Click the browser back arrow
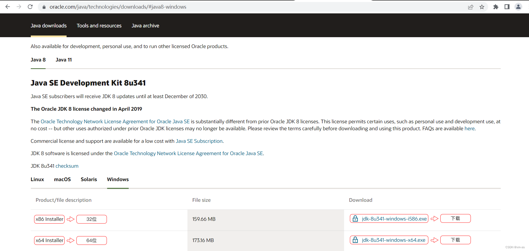 tap(8, 7)
